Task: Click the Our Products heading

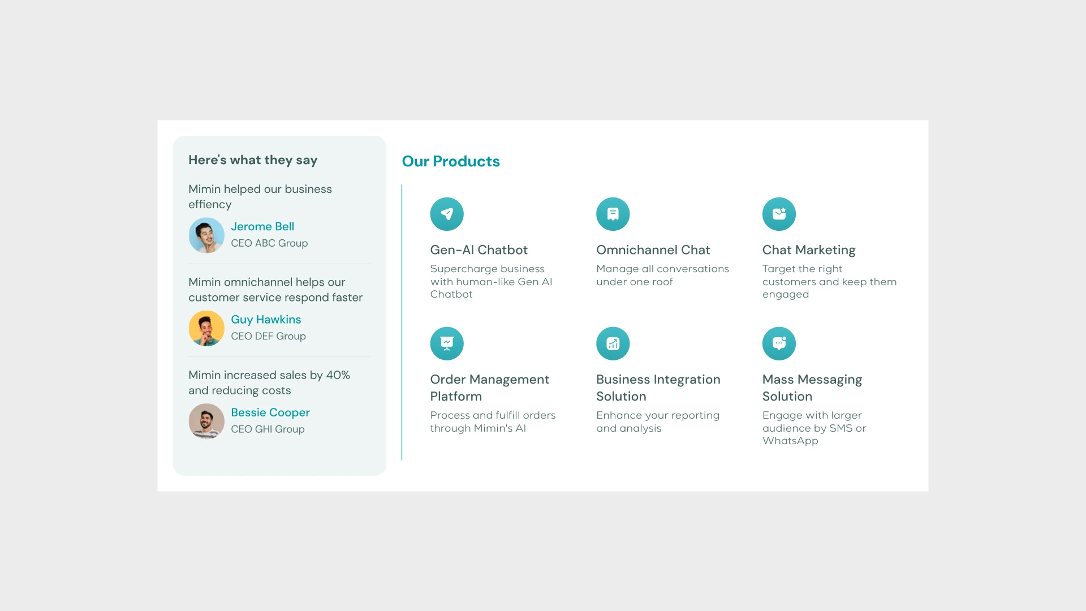Action: tap(451, 161)
